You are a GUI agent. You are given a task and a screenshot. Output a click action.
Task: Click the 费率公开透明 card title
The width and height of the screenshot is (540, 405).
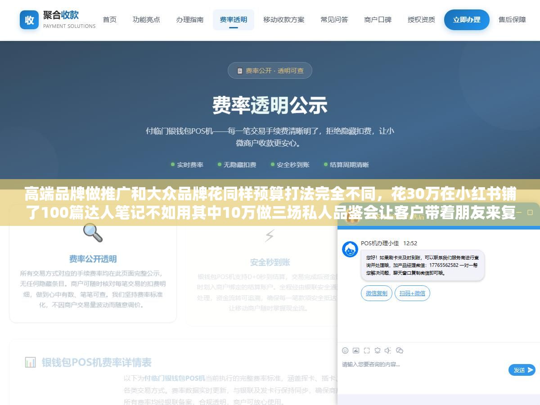pyautogui.click(x=93, y=259)
